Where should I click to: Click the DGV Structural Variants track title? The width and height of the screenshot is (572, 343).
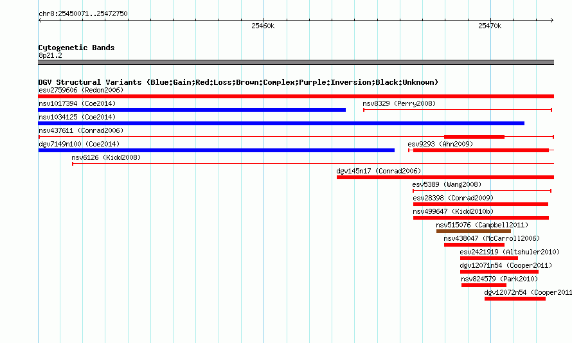[238, 82]
